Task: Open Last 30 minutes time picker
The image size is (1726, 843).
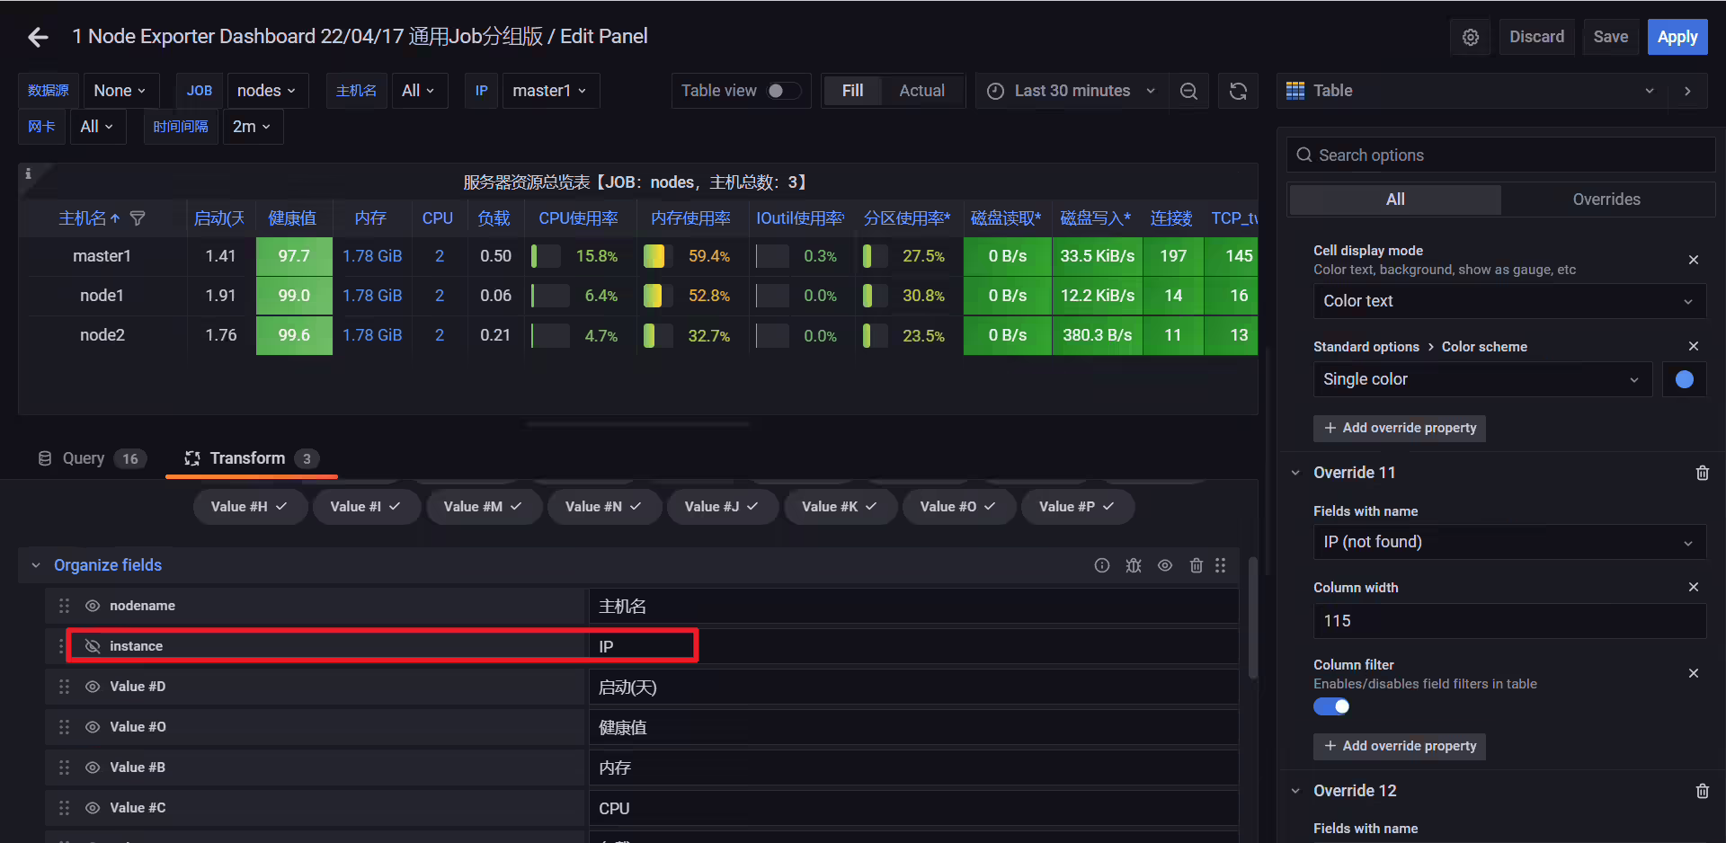Action: [x=1072, y=91]
